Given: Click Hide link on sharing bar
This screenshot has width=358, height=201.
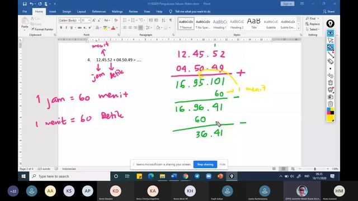Looking at the screenshot, I should point(223,164).
